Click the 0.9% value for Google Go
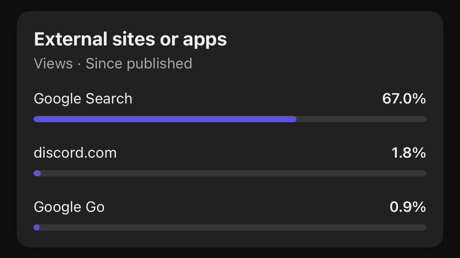Viewport: 460px width, 258px height. click(408, 207)
